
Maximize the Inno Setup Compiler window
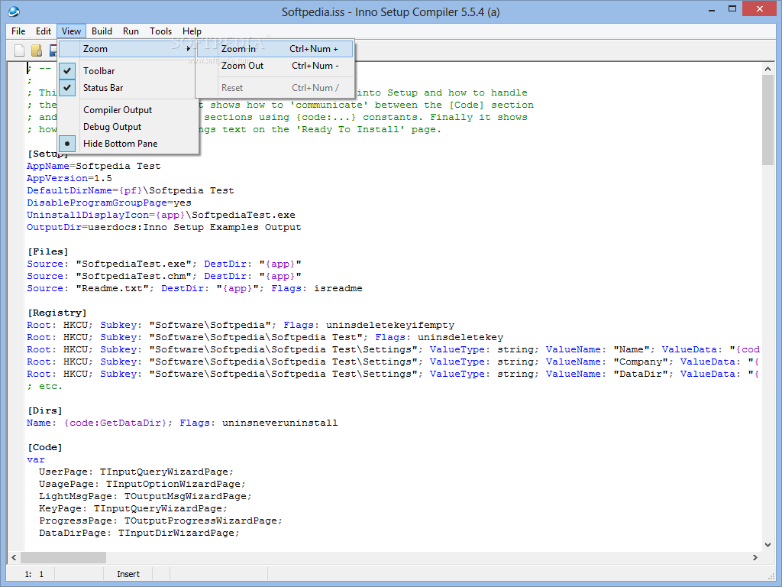pos(732,9)
